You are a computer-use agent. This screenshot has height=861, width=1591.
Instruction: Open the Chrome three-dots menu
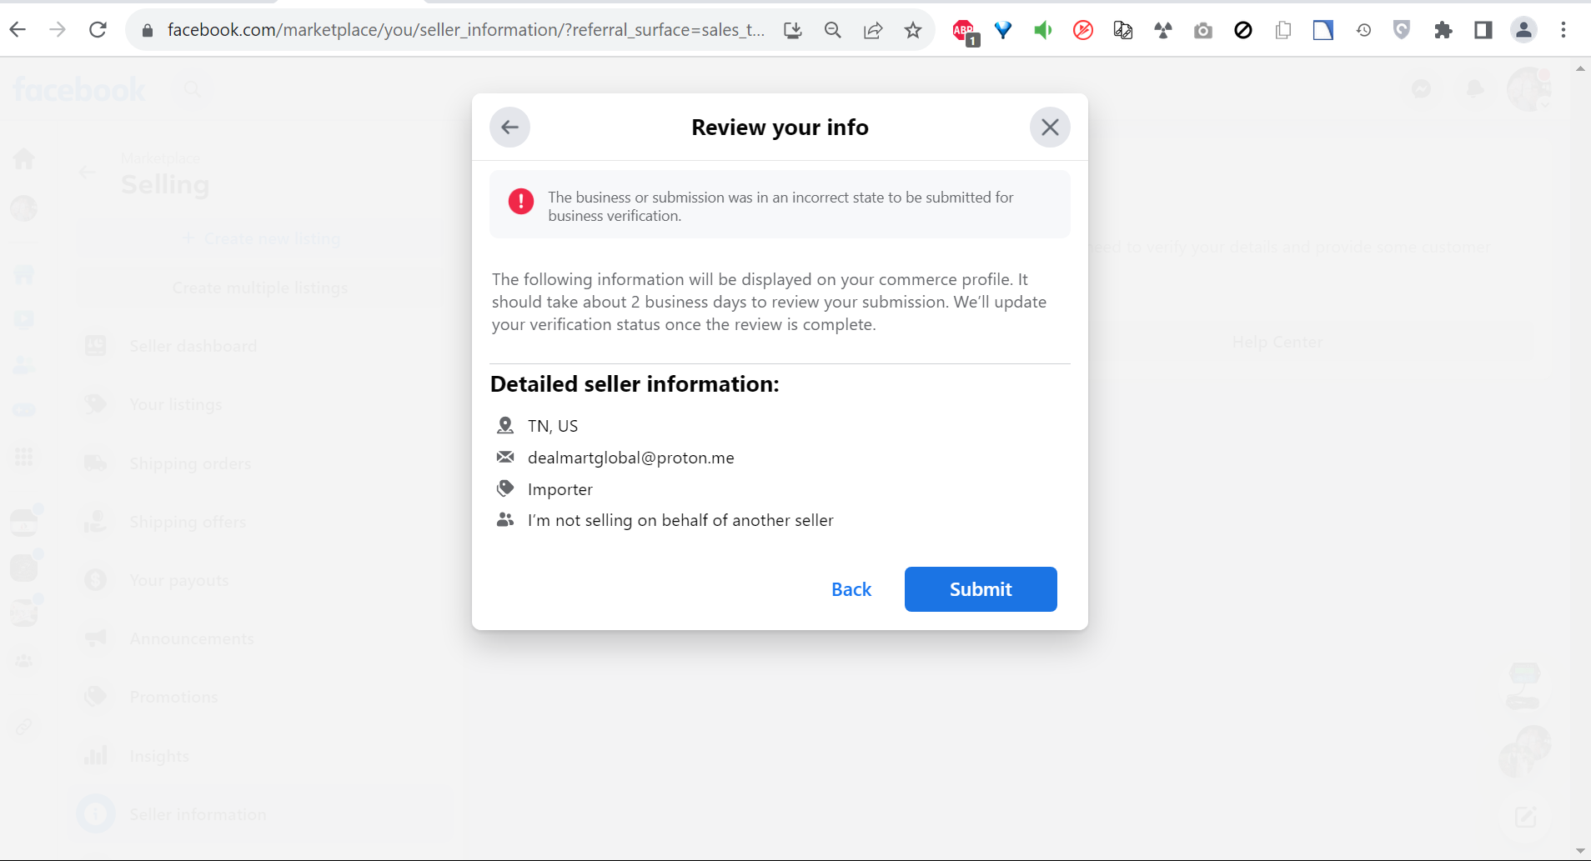tap(1563, 31)
